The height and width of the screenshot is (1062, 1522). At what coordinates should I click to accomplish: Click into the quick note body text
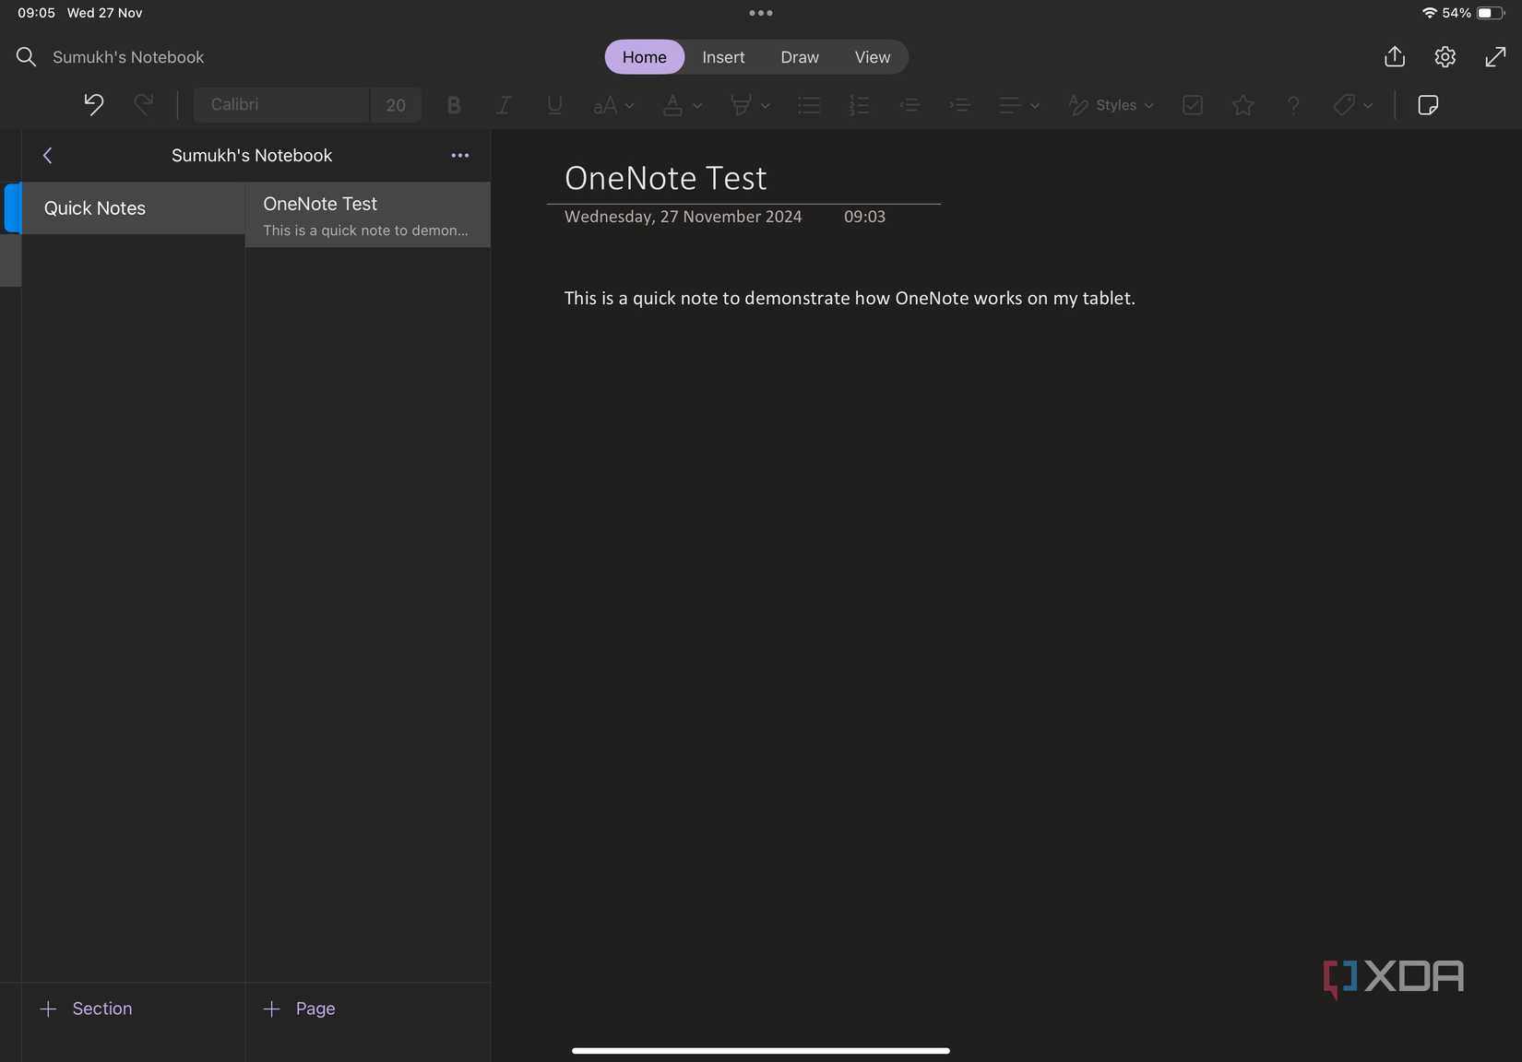[x=850, y=299]
